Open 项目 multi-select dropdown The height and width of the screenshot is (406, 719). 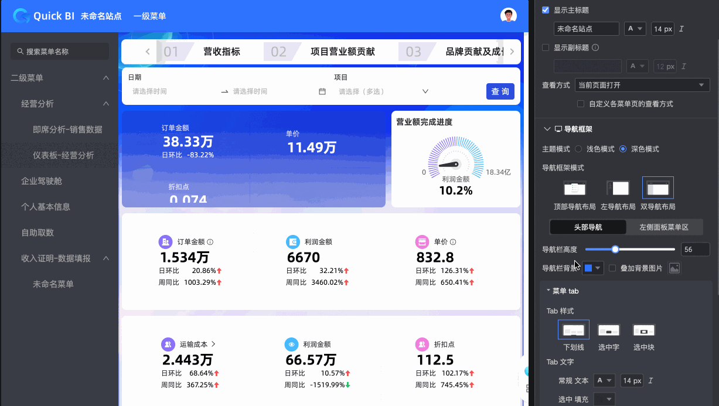pos(384,91)
